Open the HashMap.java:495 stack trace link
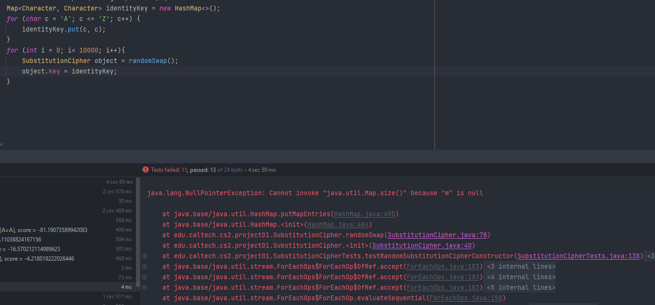The image size is (655, 305). (x=364, y=214)
